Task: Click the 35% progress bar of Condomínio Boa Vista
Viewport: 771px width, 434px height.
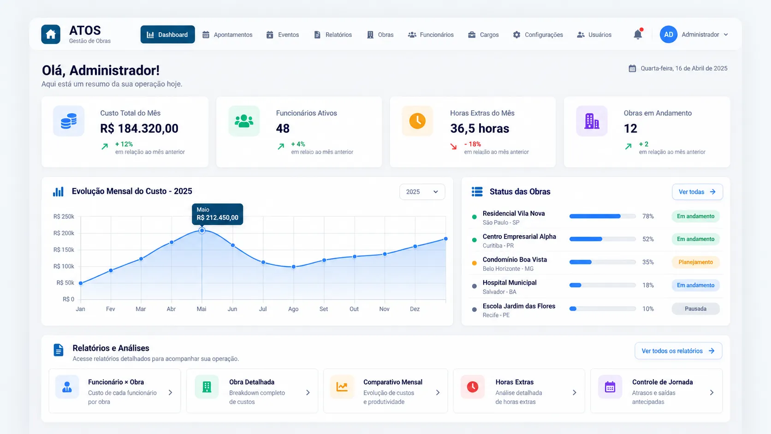Action: 602,262
